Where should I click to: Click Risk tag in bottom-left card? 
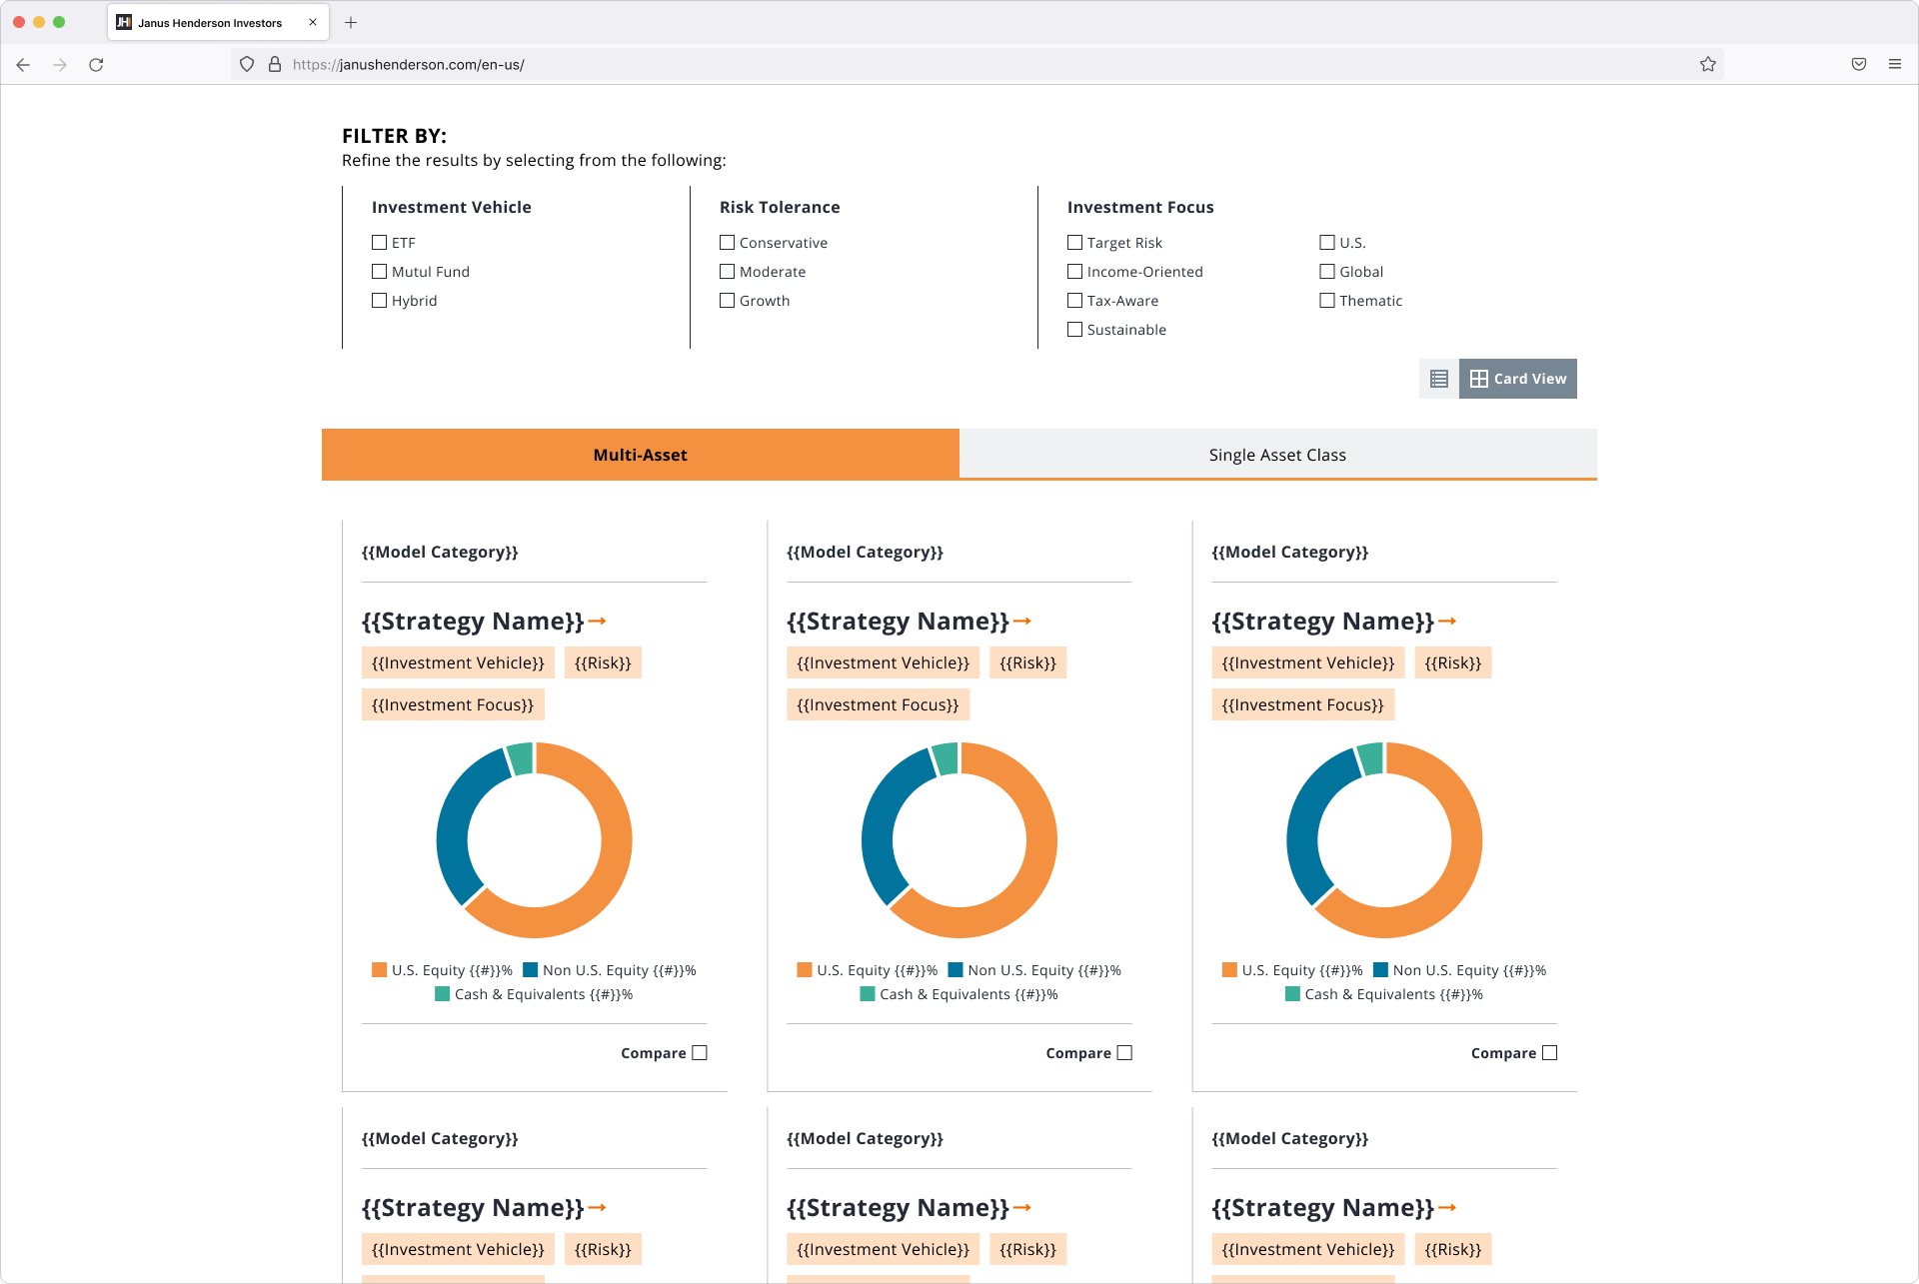(603, 1250)
